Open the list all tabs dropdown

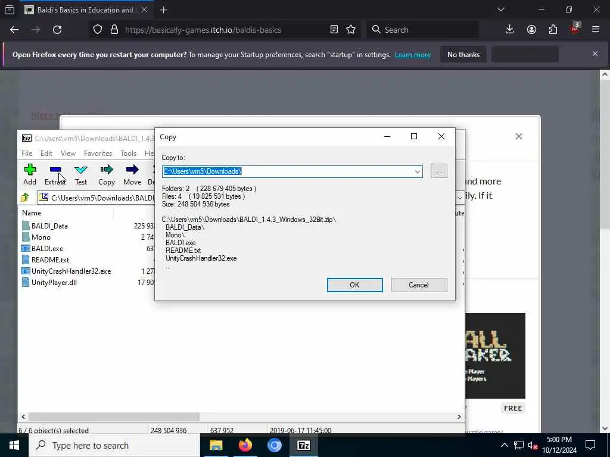tap(501, 10)
